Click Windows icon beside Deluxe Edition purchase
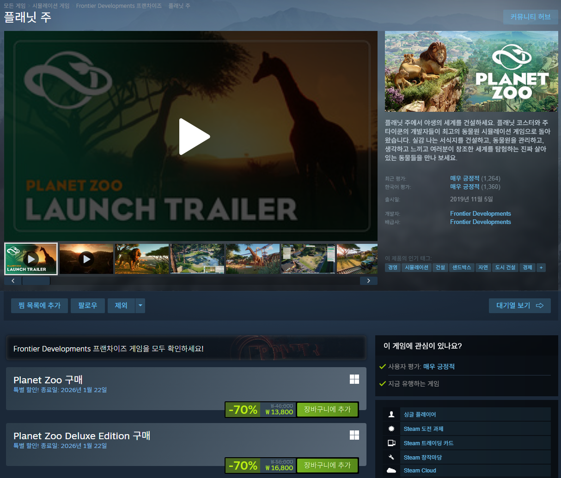Image resolution: width=561 pixels, height=478 pixels. click(x=354, y=435)
